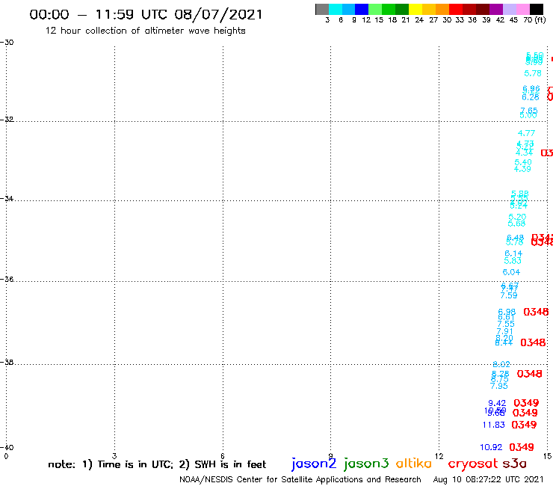This screenshot has width=553, height=486.
Task: Select wave height value 7.55
Action: tap(506, 324)
